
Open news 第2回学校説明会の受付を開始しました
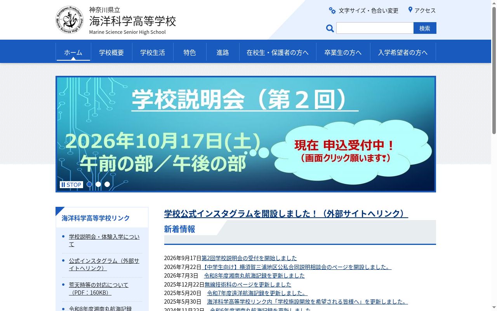(x=249, y=258)
